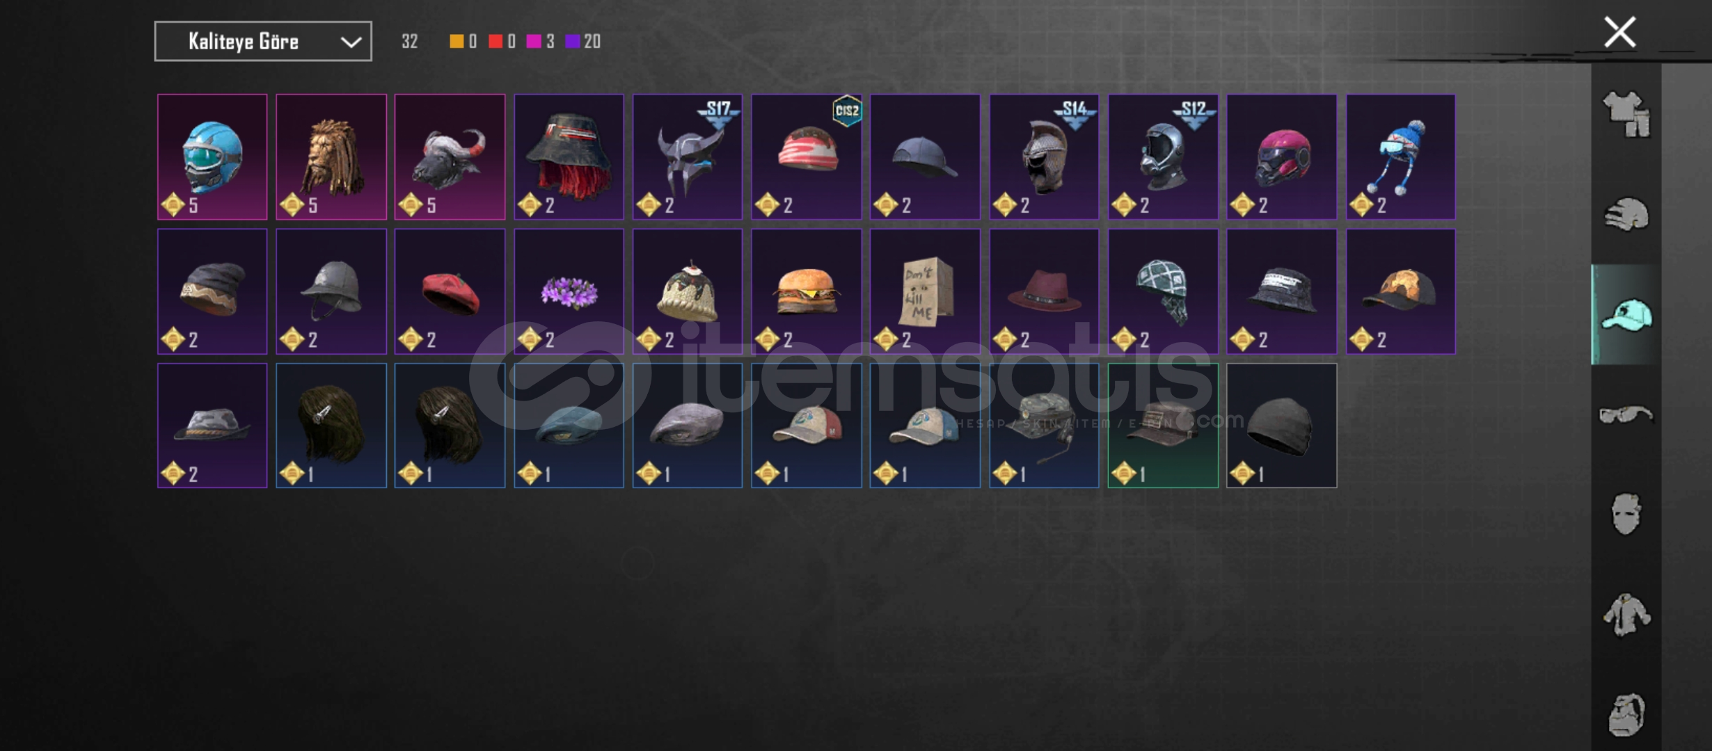Image resolution: width=1712 pixels, height=751 pixels.
Task: Select the black beanie item
Action: 1281,426
